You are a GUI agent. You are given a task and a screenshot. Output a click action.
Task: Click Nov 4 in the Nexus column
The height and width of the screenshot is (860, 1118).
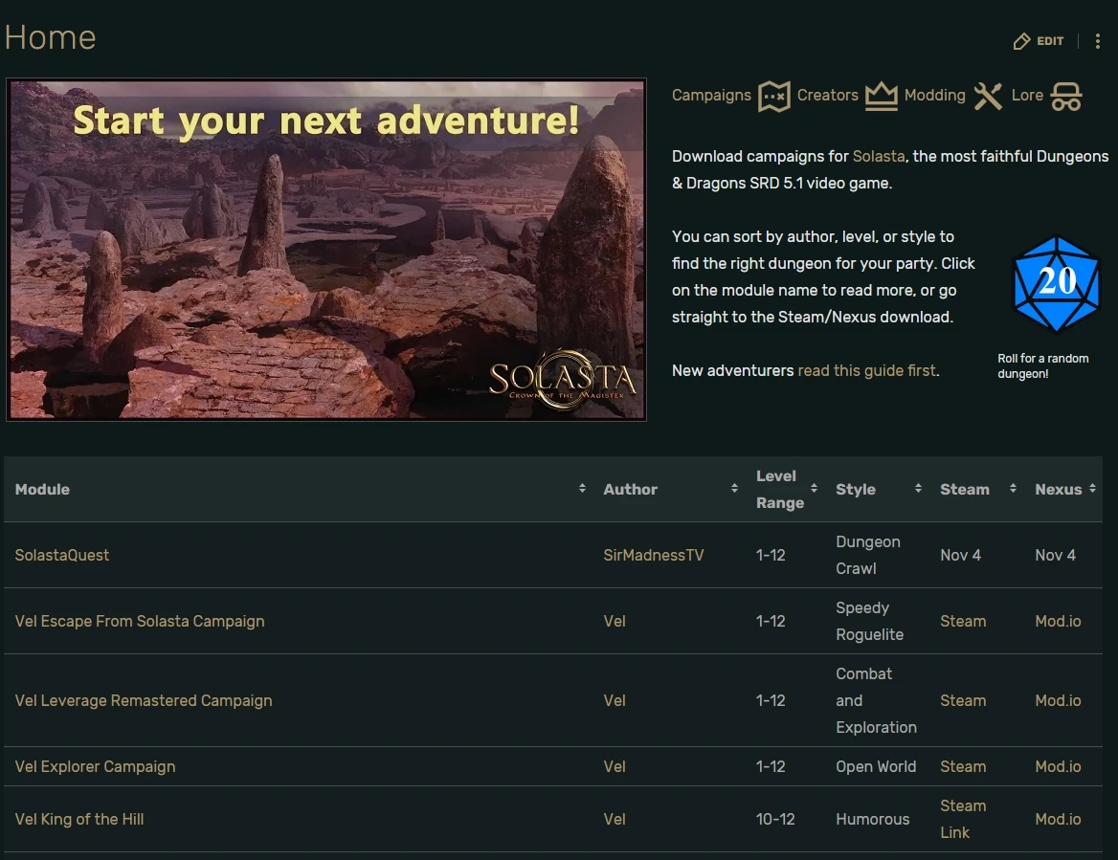(x=1055, y=555)
